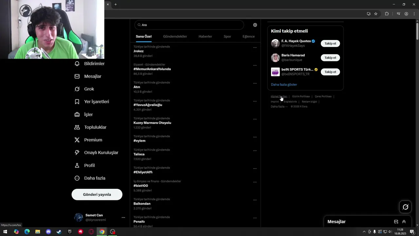
Task: Compose new message in Mesajlar drawer
Action: [396, 222]
